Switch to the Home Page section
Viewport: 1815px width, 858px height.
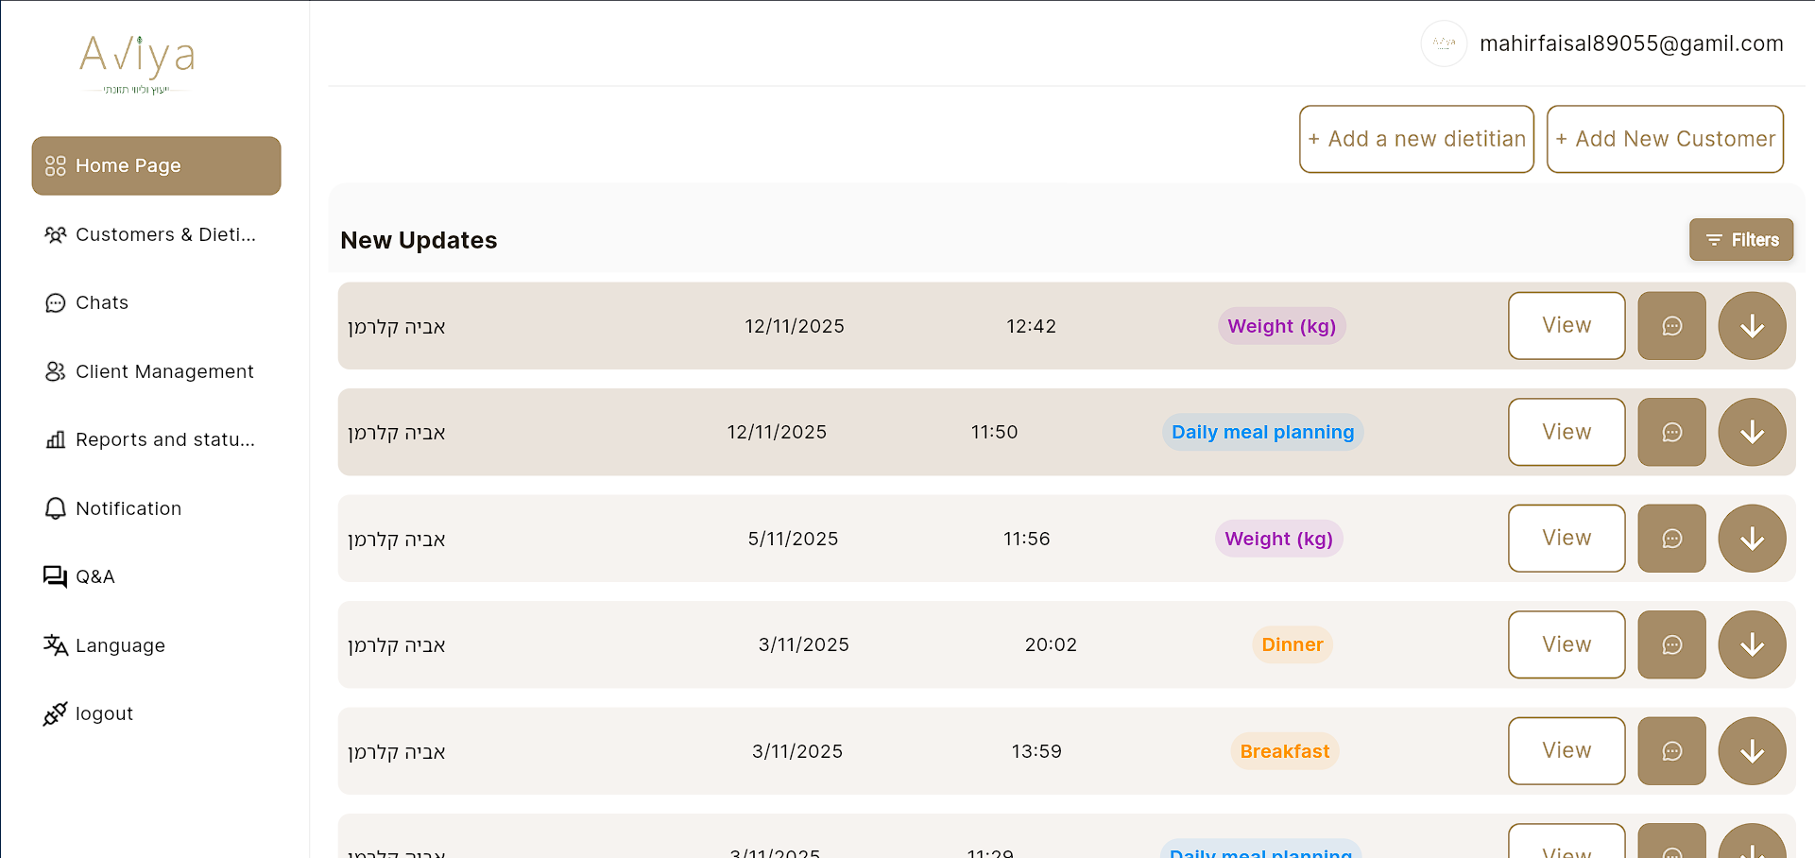156,165
